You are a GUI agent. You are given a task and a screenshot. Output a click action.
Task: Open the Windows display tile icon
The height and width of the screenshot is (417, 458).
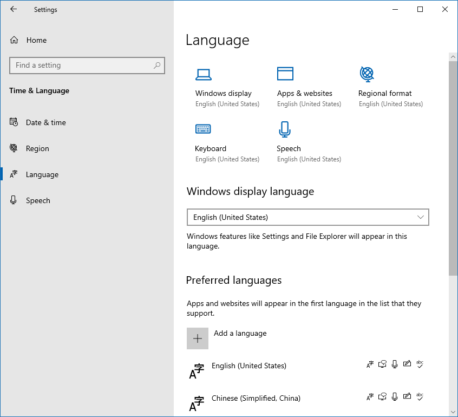204,74
